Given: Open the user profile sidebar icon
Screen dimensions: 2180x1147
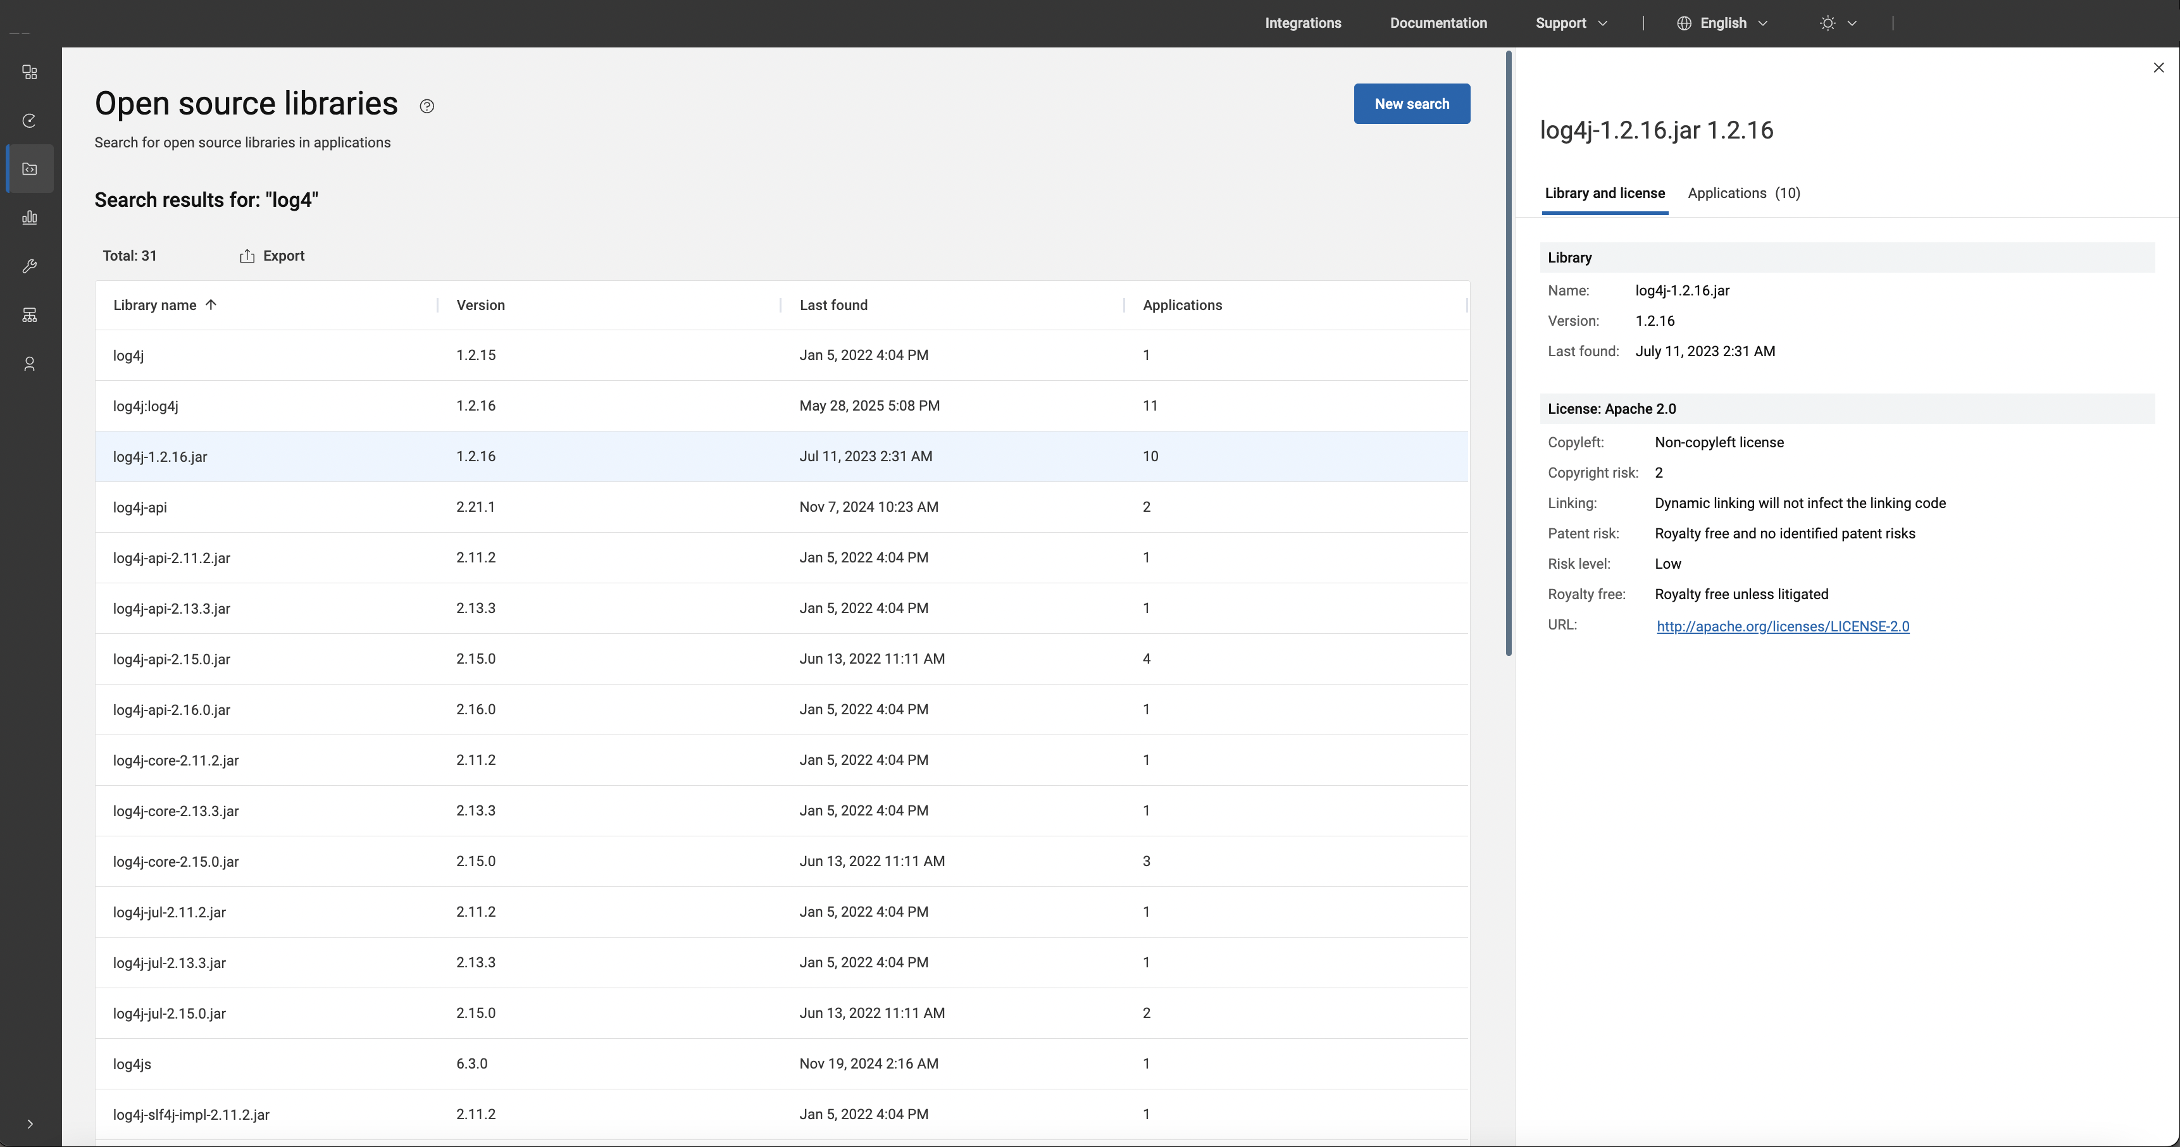Looking at the screenshot, I should [30, 364].
